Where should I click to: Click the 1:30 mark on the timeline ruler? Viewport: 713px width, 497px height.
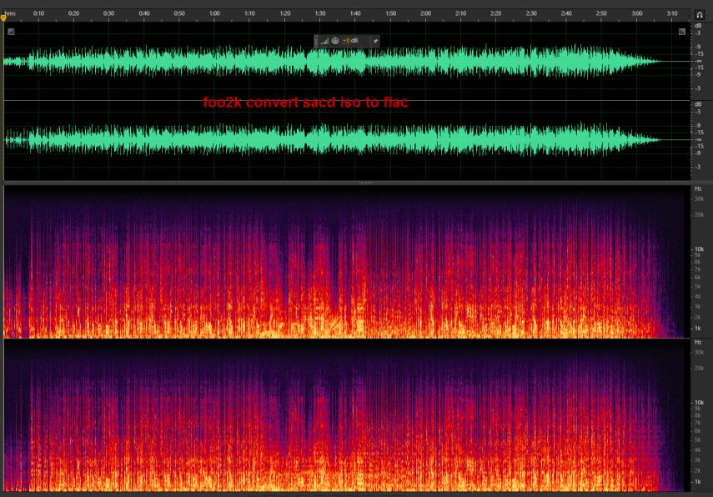320,14
